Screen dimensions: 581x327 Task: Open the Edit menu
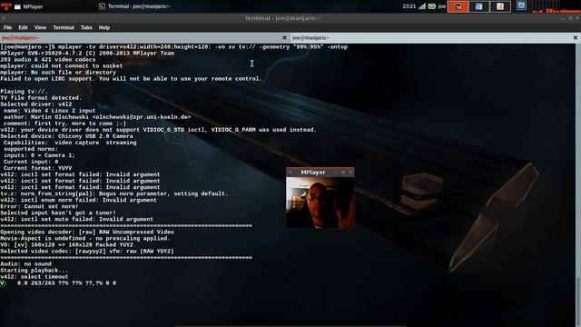(x=23, y=27)
